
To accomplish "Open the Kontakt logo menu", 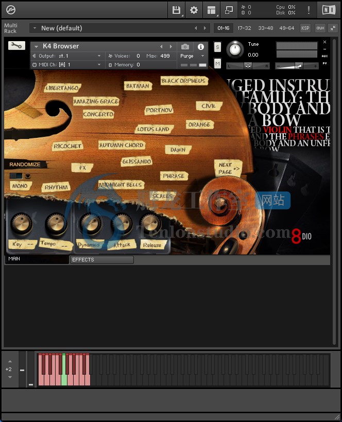I will [11, 10].
